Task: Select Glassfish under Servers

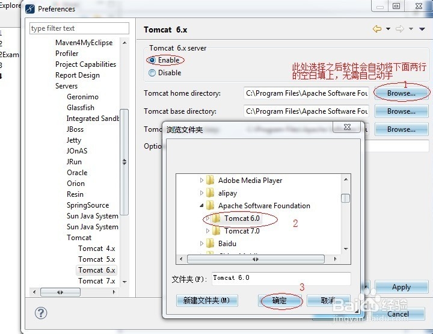Action: pyautogui.click(x=81, y=108)
